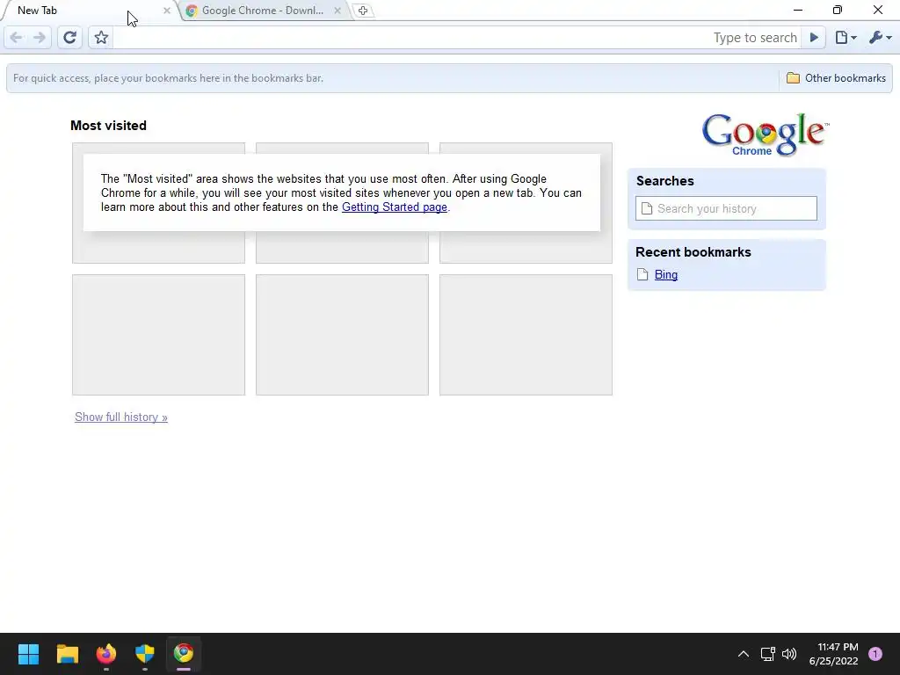Open Firefox from the taskbar
The height and width of the screenshot is (675, 900).
click(106, 654)
